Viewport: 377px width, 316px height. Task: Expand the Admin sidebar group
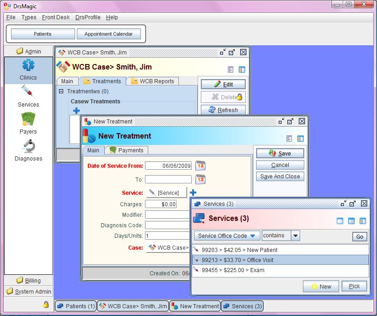29,51
